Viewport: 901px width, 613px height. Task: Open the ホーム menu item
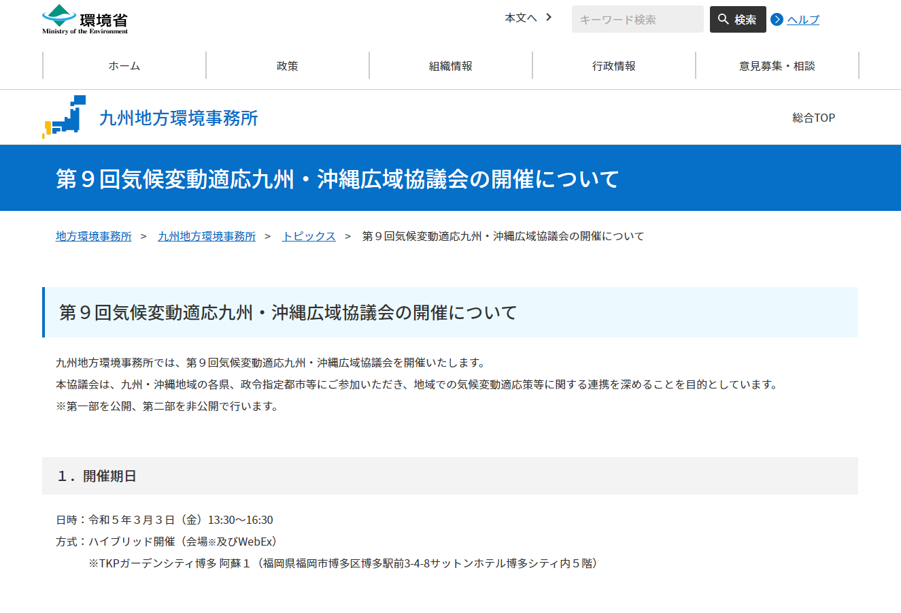coord(124,65)
